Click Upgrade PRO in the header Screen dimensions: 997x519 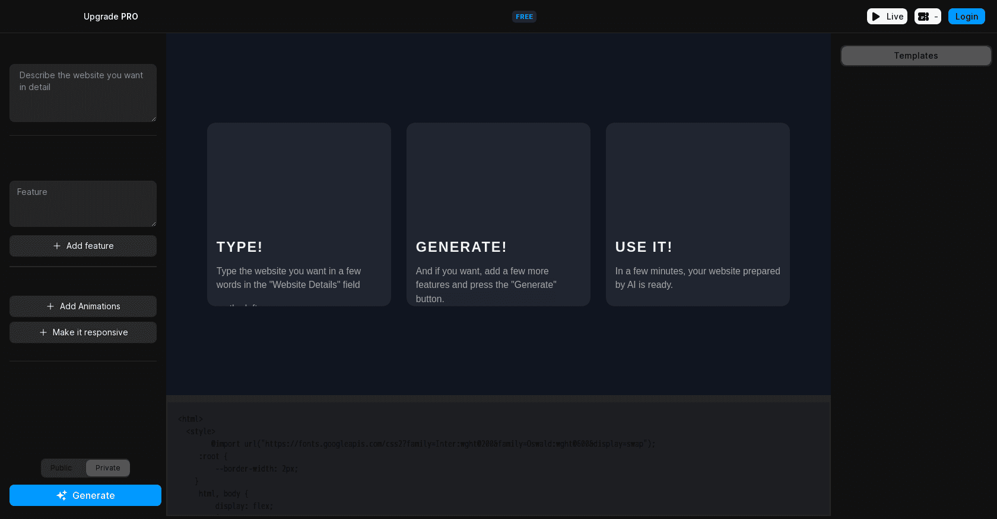(111, 17)
